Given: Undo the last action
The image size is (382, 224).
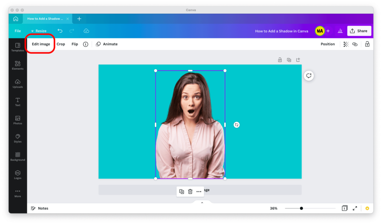Looking at the screenshot, I should click(x=60, y=31).
